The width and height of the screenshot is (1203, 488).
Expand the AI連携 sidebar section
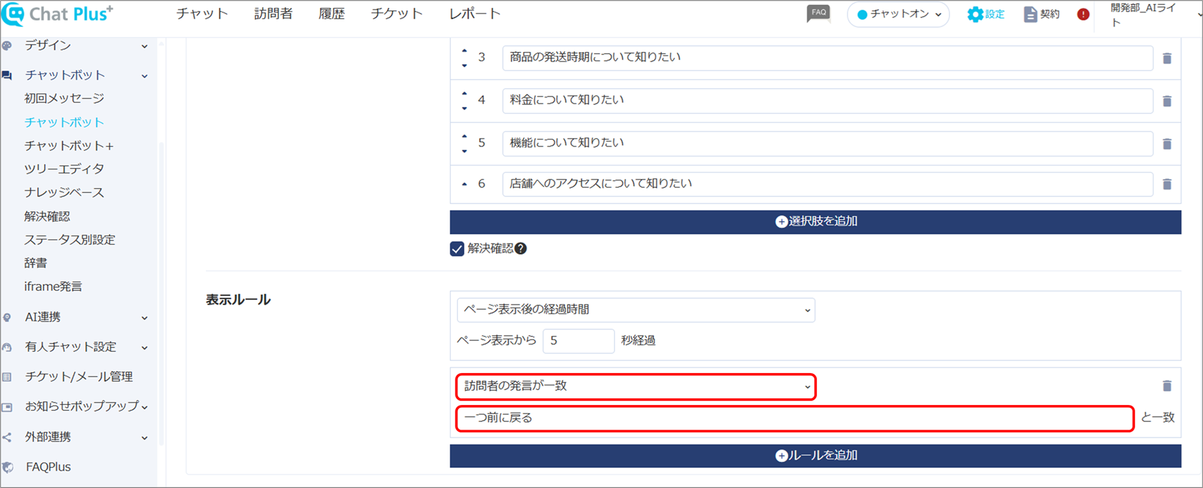click(x=144, y=318)
